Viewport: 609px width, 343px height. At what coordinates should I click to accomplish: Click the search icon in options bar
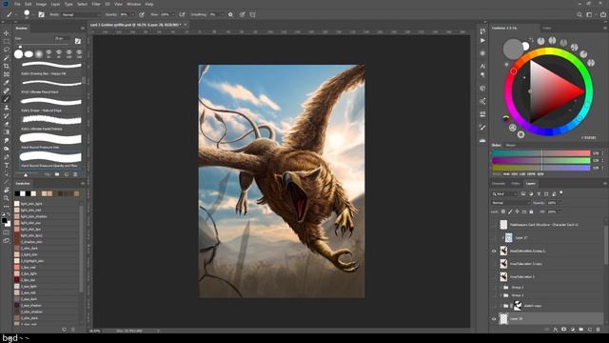pos(580,14)
